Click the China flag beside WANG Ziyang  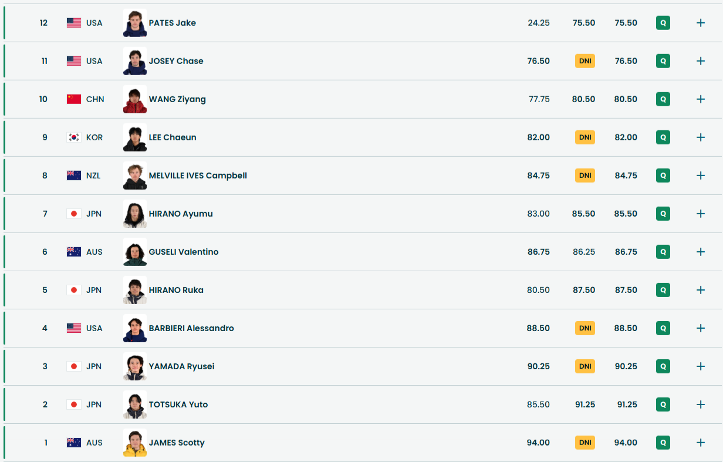(x=74, y=99)
